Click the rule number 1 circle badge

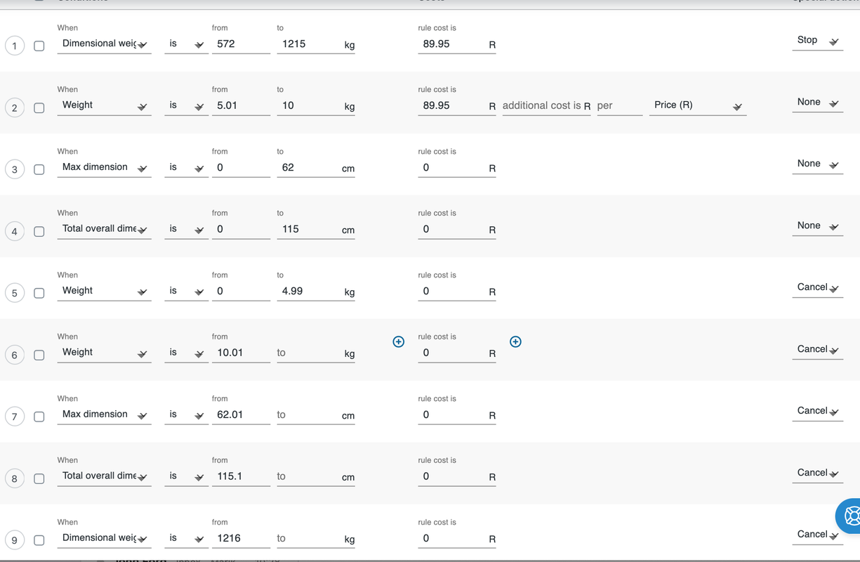point(15,46)
